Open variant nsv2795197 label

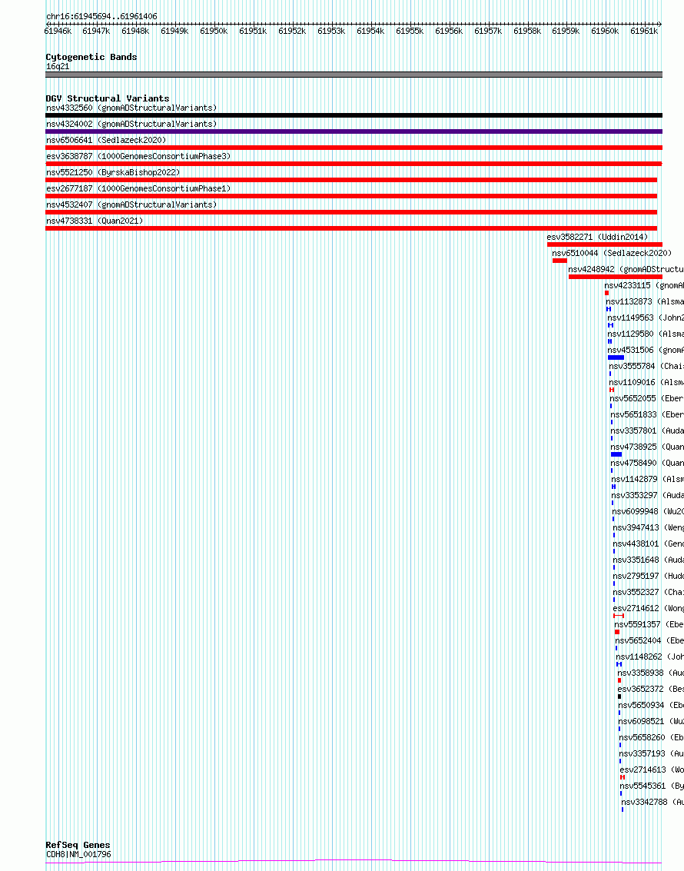[x=649, y=575]
